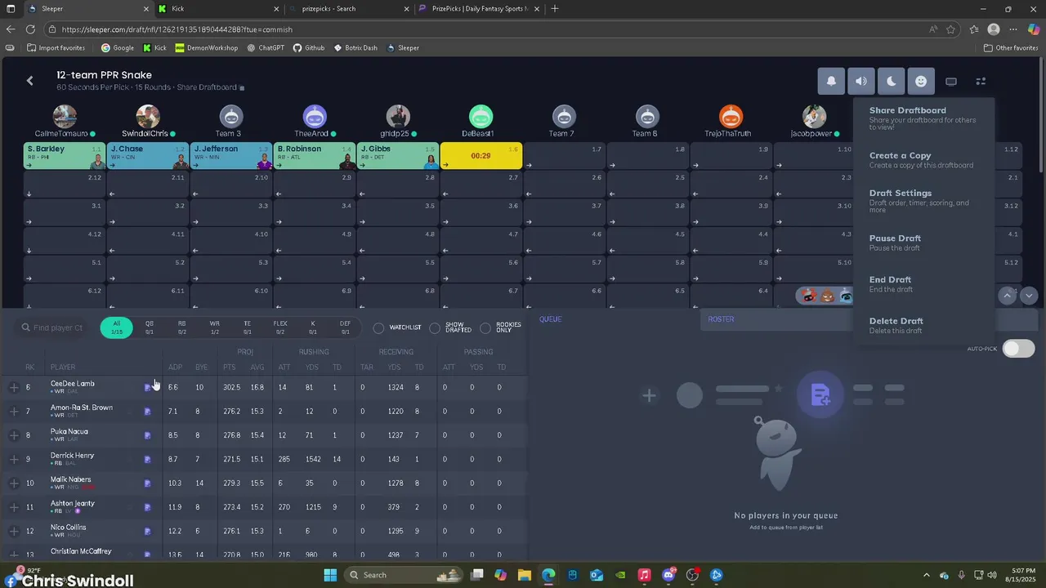Open the Botrix Dash bookmark
Image resolution: width=1046 pixels, height=588 pixels.
coord(355,47)
